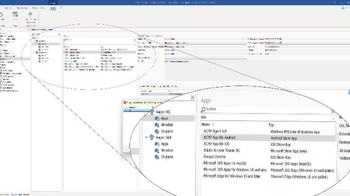350x196 pixels.
Task: Select Microsoft Edge for Windows 10 and later
Action: 232,176
